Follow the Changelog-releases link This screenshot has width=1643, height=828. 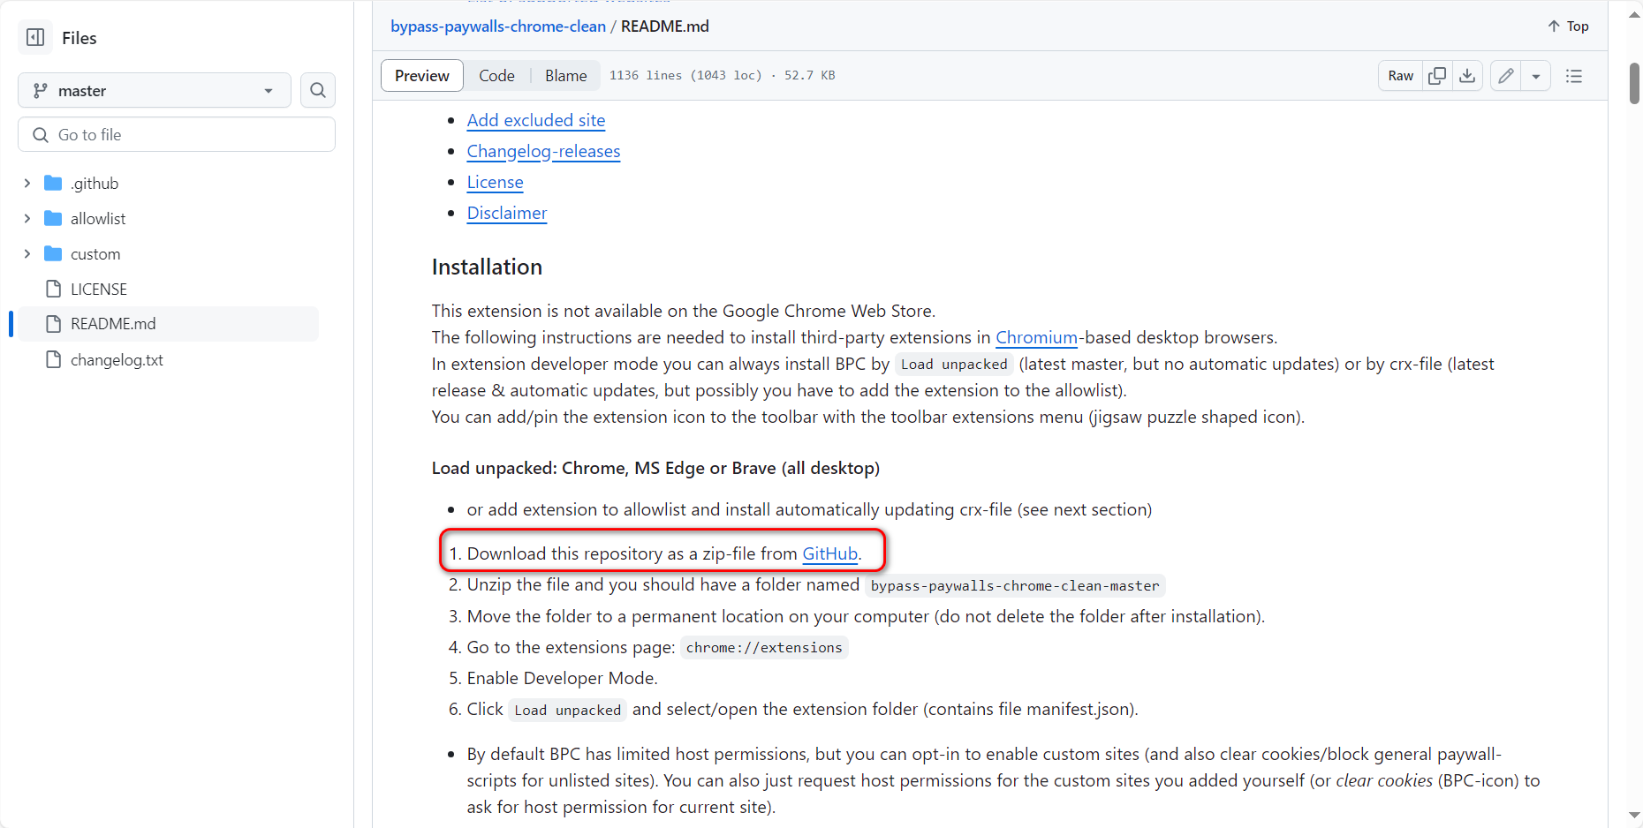coord(543,151)
